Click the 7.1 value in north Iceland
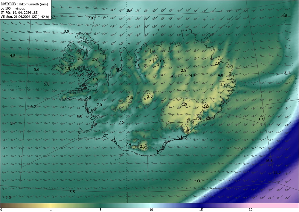Screen dimensions: 299x212 coord(137,65)
